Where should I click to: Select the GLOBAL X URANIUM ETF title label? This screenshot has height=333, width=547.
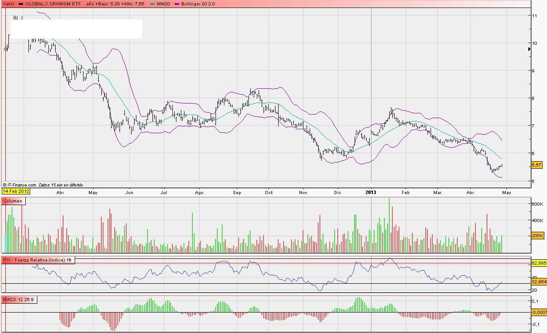pos(53,4)
